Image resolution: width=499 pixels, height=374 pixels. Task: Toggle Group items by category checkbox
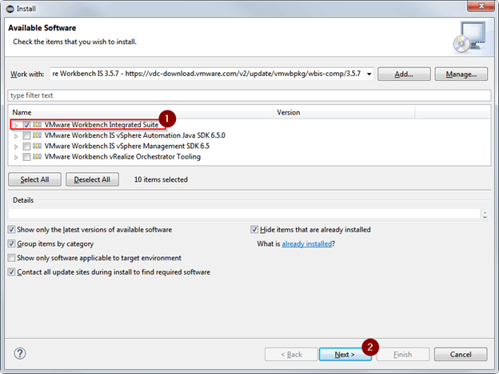pyautogui.click(x=11, y=243)
